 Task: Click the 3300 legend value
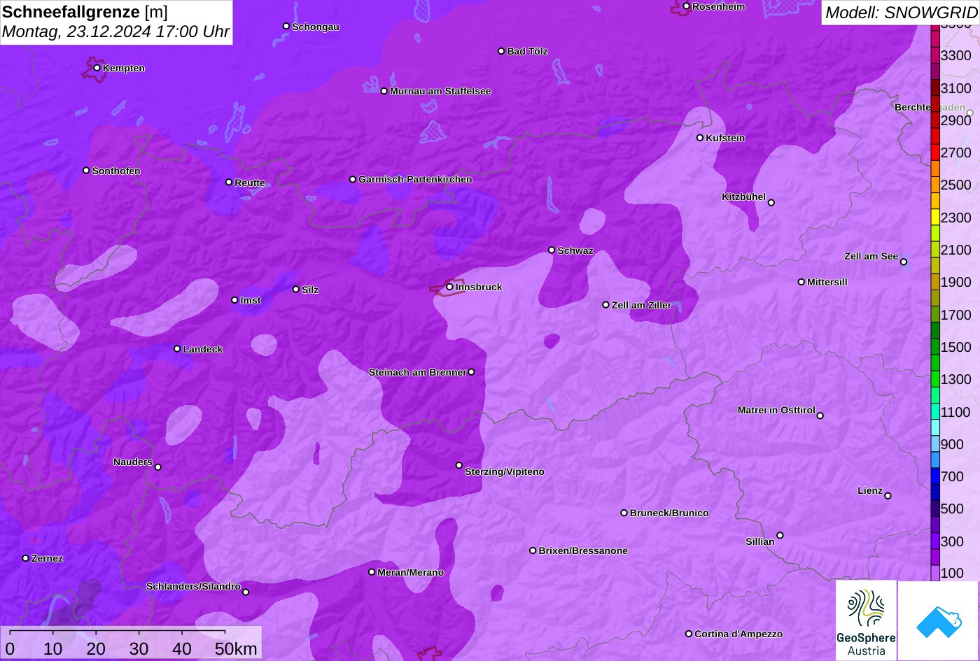pos(956,55)
